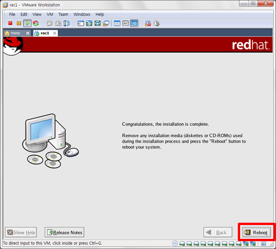276x249 pixels.
Task: Open the VM menu
Action: tap(50, 14)
